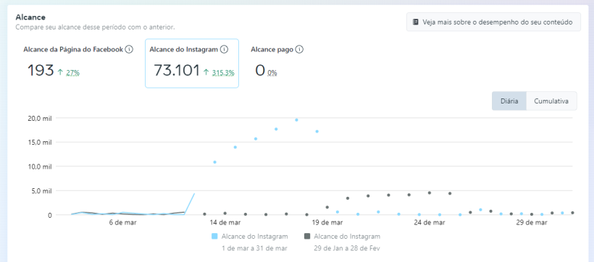Click legend label for 1 de mar a 31 de mar
594x262 pixels.
tap(254, 248)
